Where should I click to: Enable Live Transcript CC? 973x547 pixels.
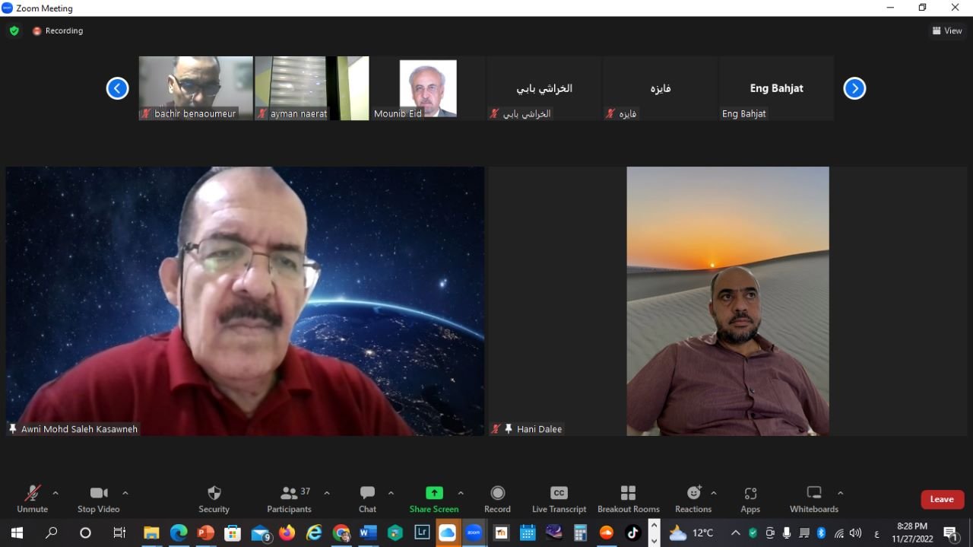(x=559, y=499)
